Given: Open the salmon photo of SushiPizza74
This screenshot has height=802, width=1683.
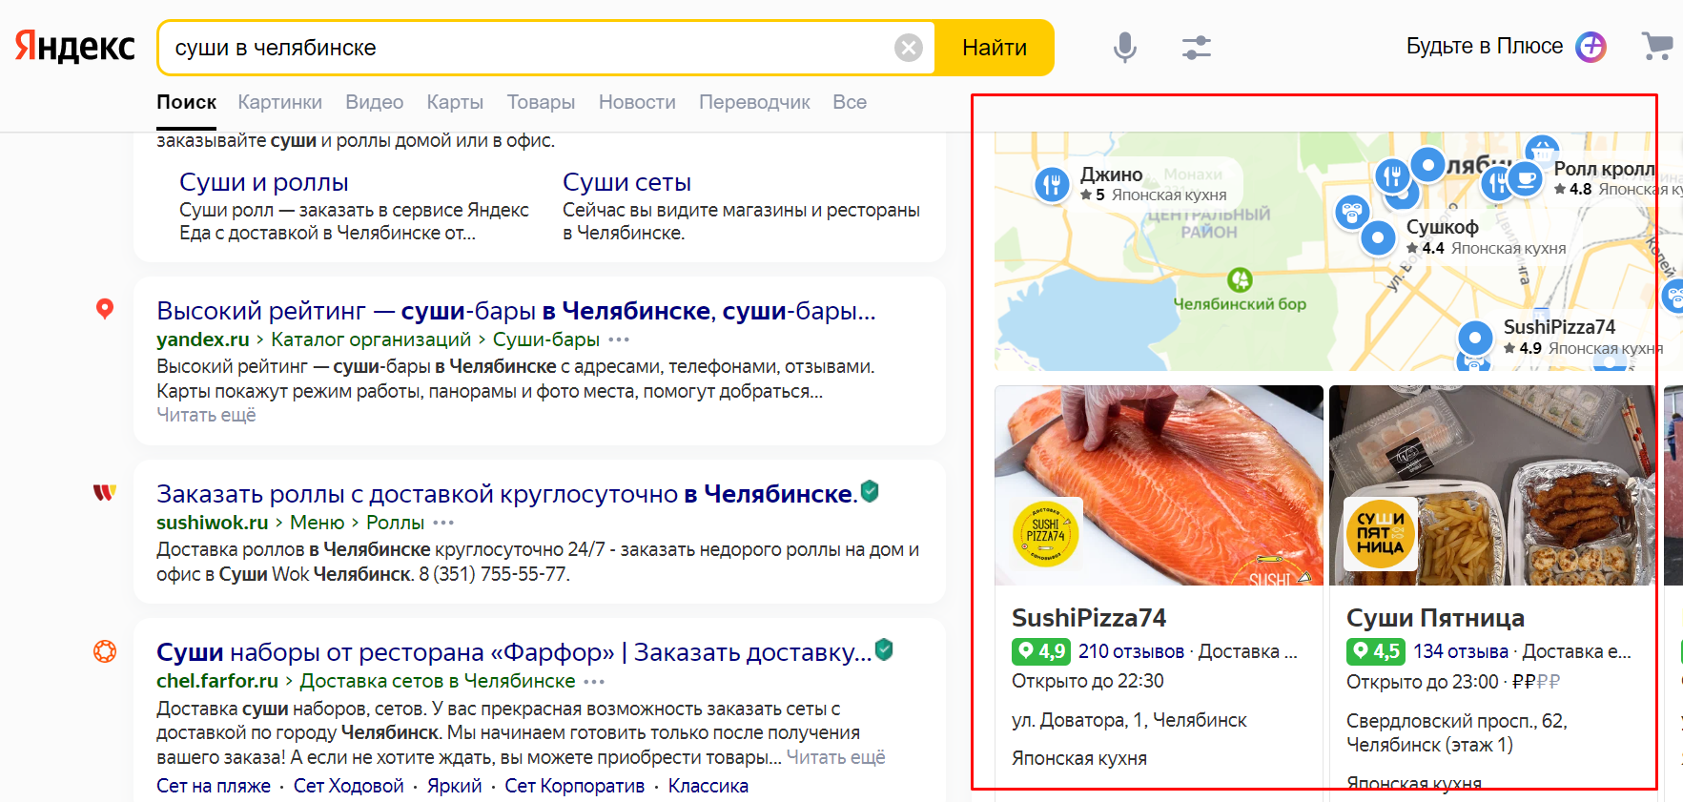Looking at the screenshot, I should coord(1159,485).
